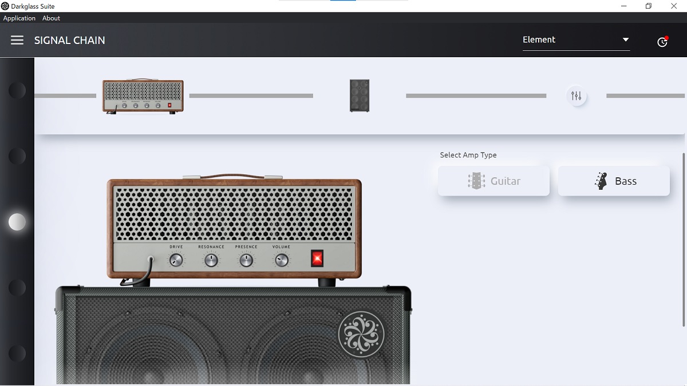Open the About menu
This screenshot has width=687, height=386.
pos(51,18)
